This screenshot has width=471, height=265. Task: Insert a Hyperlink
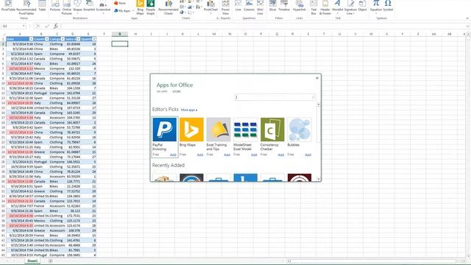(x=300, y=6)
